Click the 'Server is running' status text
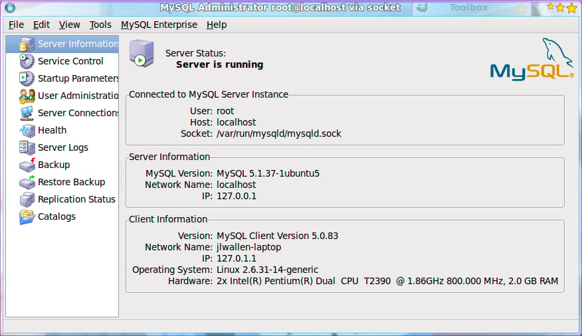The image size is (582, 336). coord(219,64)
